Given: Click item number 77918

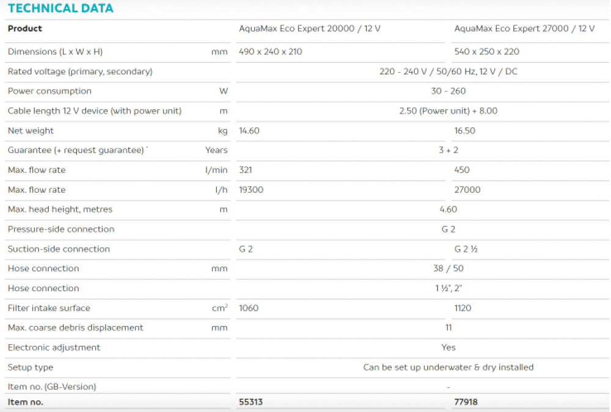Looking at the screenshot, I should tap(466, 402).
